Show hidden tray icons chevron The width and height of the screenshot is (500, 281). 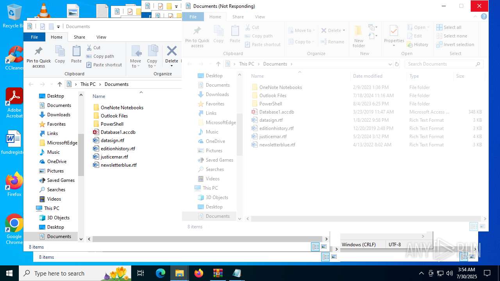pyautogui.click(x=421, y=273)
